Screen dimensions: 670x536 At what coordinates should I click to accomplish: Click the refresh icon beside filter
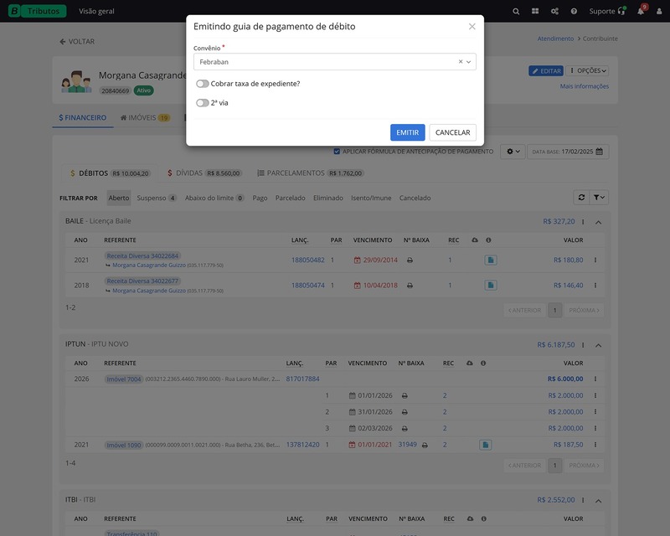click(581, 197)
